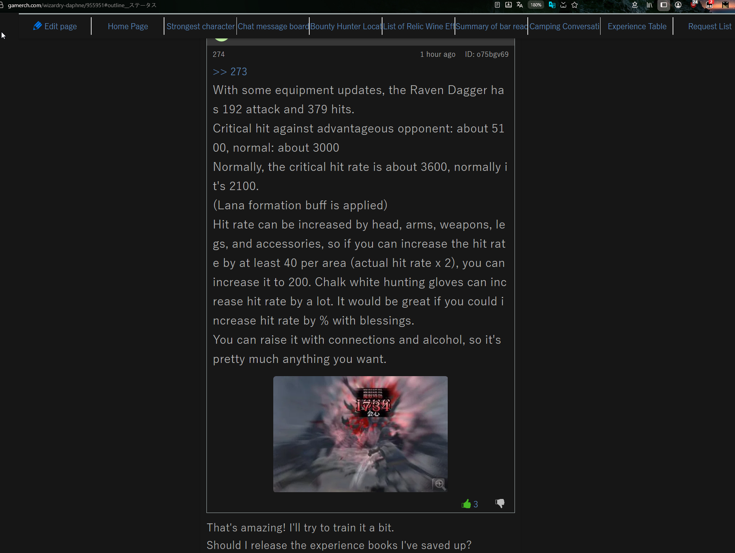Open the page translation icon

click(x=520, y=5)
